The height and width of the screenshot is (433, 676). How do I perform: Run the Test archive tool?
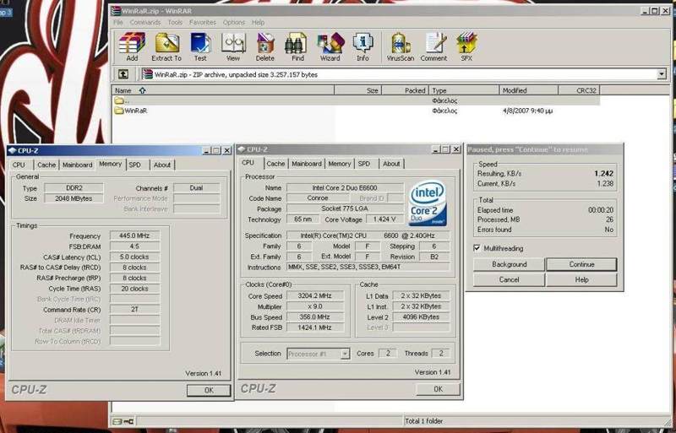(200, 46)
